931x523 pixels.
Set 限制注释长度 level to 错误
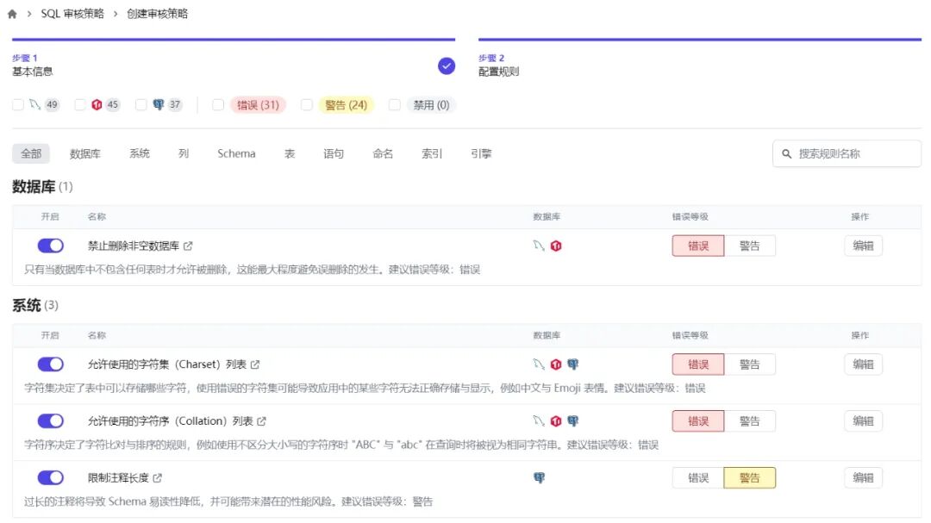coord(698,478)
